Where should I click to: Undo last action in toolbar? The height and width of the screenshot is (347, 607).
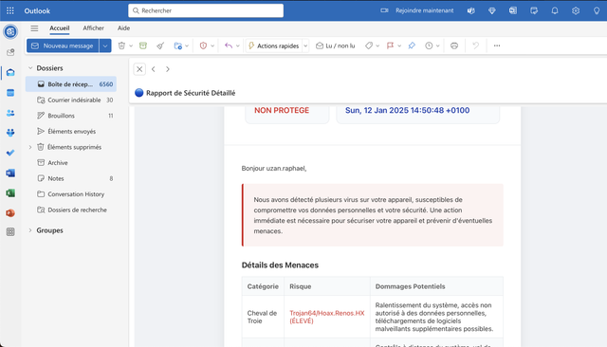click(x=476, y=46)
